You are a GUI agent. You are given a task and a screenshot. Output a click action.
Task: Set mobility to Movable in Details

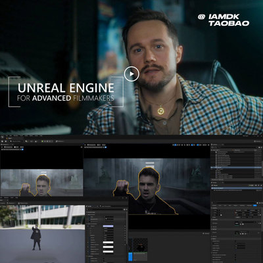250,217
